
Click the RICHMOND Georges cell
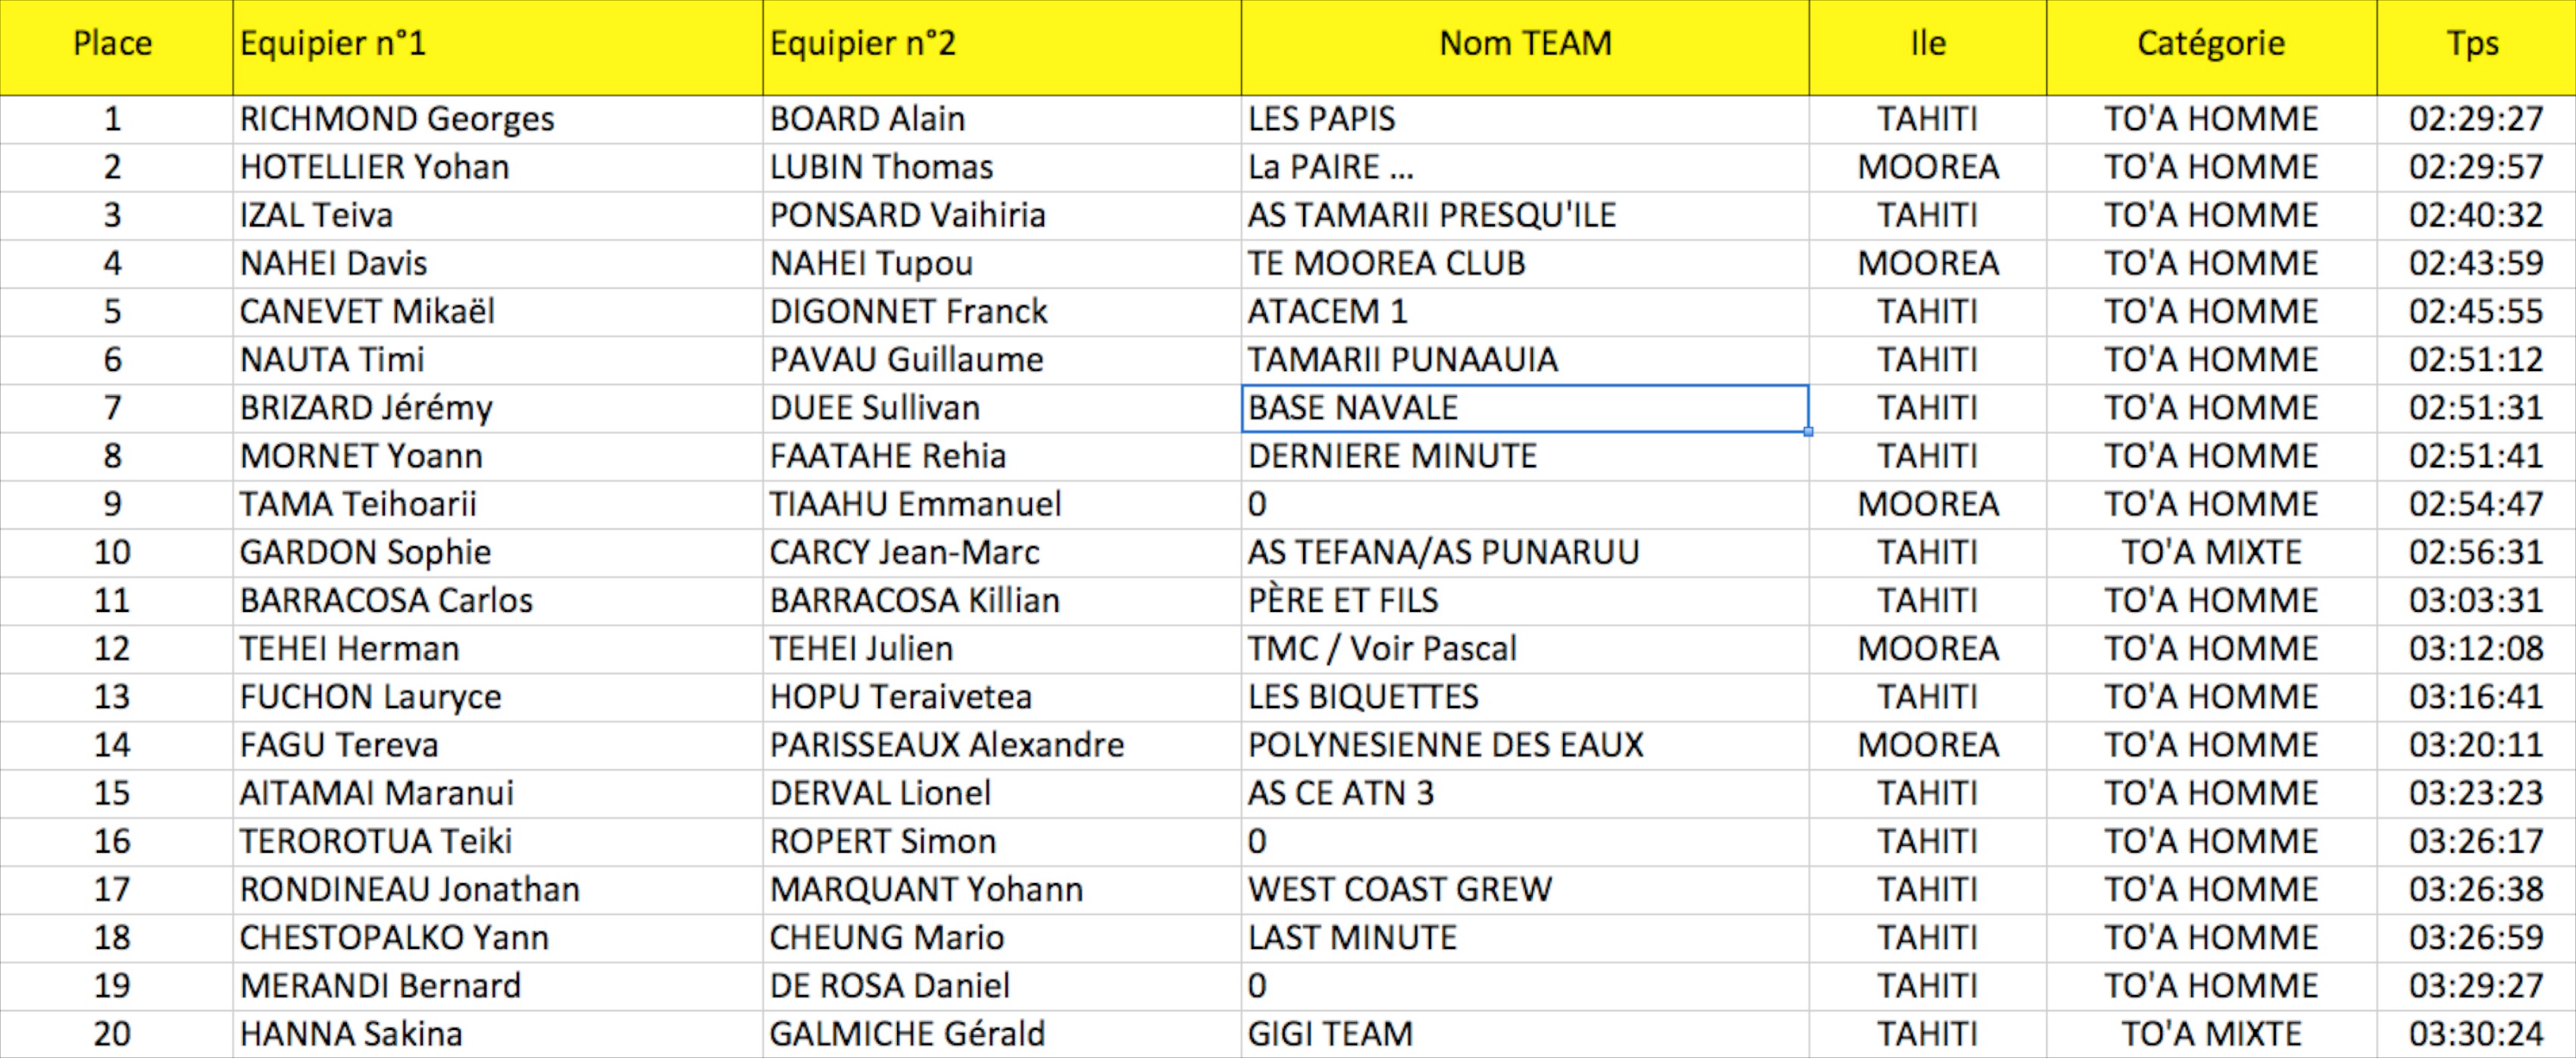point(397,119)
